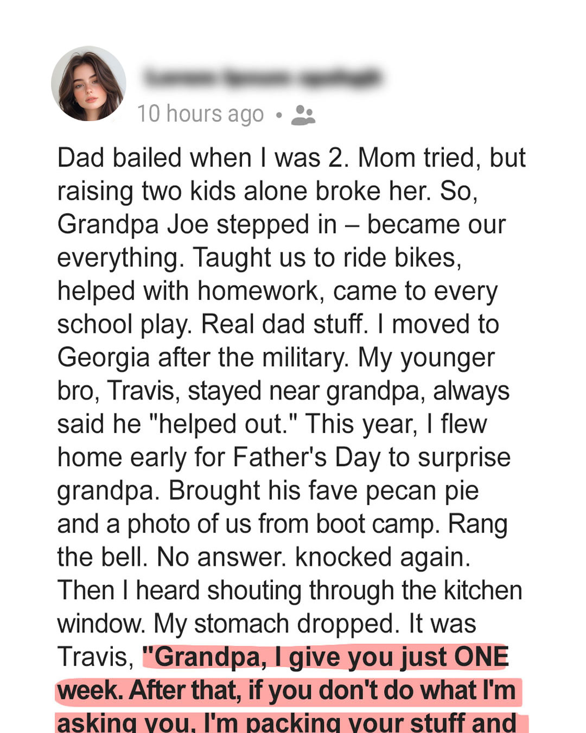
Task: Click the words "pecan pie"
Action: click(x=422, y=491)
